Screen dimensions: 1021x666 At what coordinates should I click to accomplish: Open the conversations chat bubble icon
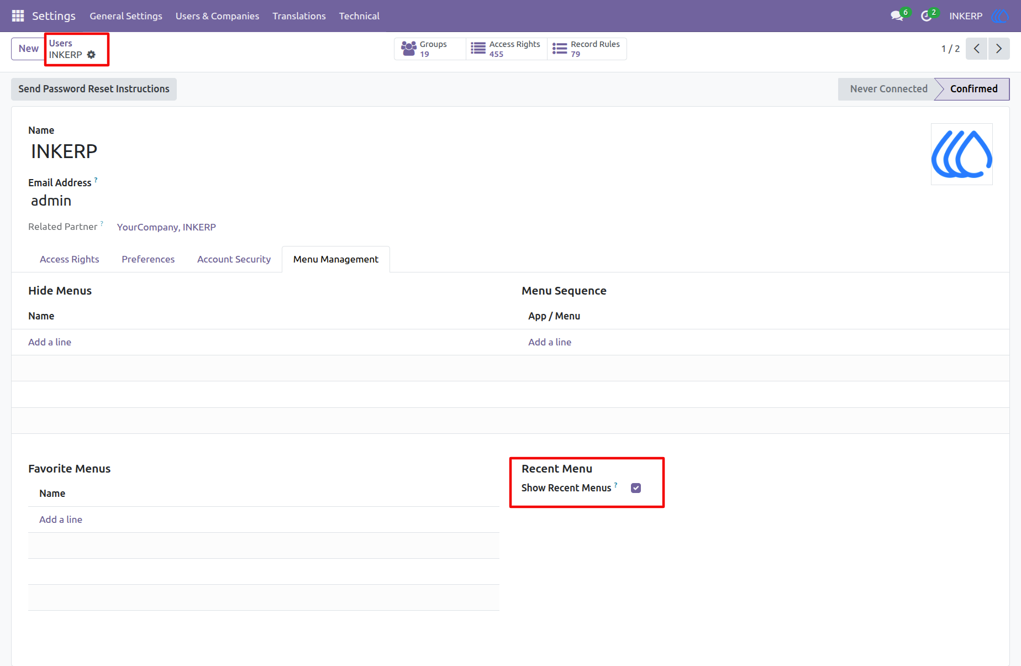click(x=897, y=16)
